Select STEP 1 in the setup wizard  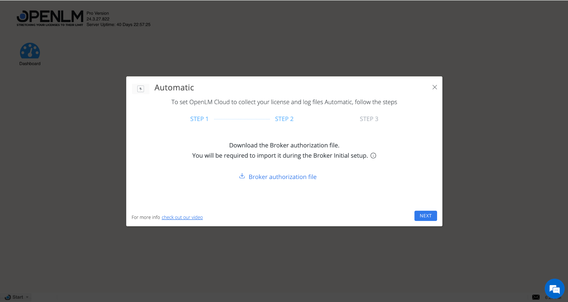(x=199, y=119)
